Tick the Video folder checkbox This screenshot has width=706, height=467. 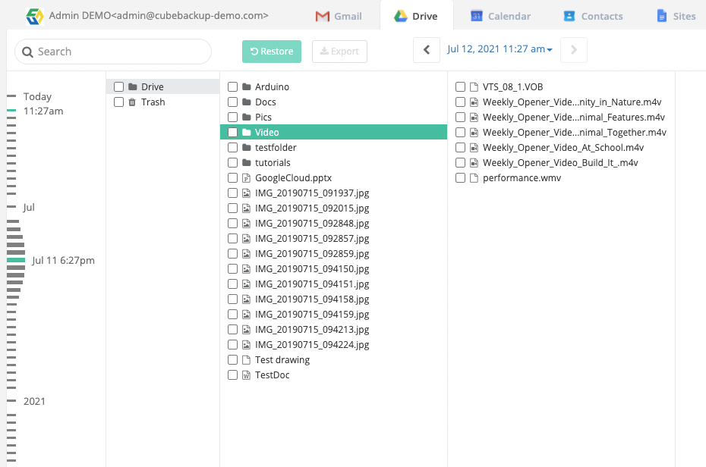tap(233, 132)
